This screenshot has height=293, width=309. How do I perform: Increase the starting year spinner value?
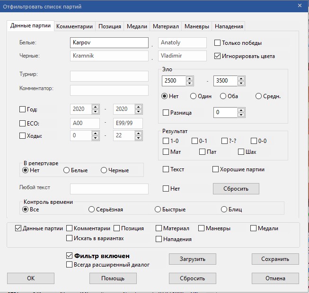coord(96,107)
